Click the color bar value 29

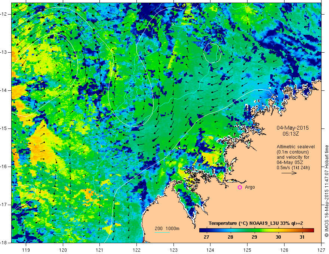click(254, 237)
